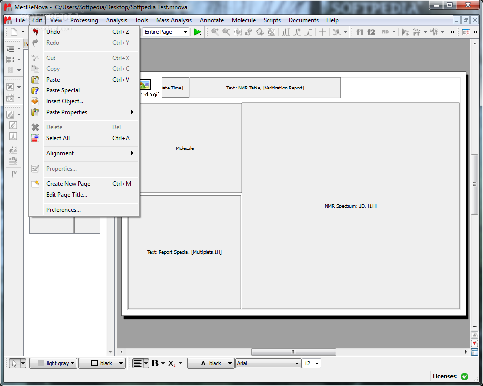Click the crosshair cursor tool icon

pyautogui.click(x=322, y=32)
